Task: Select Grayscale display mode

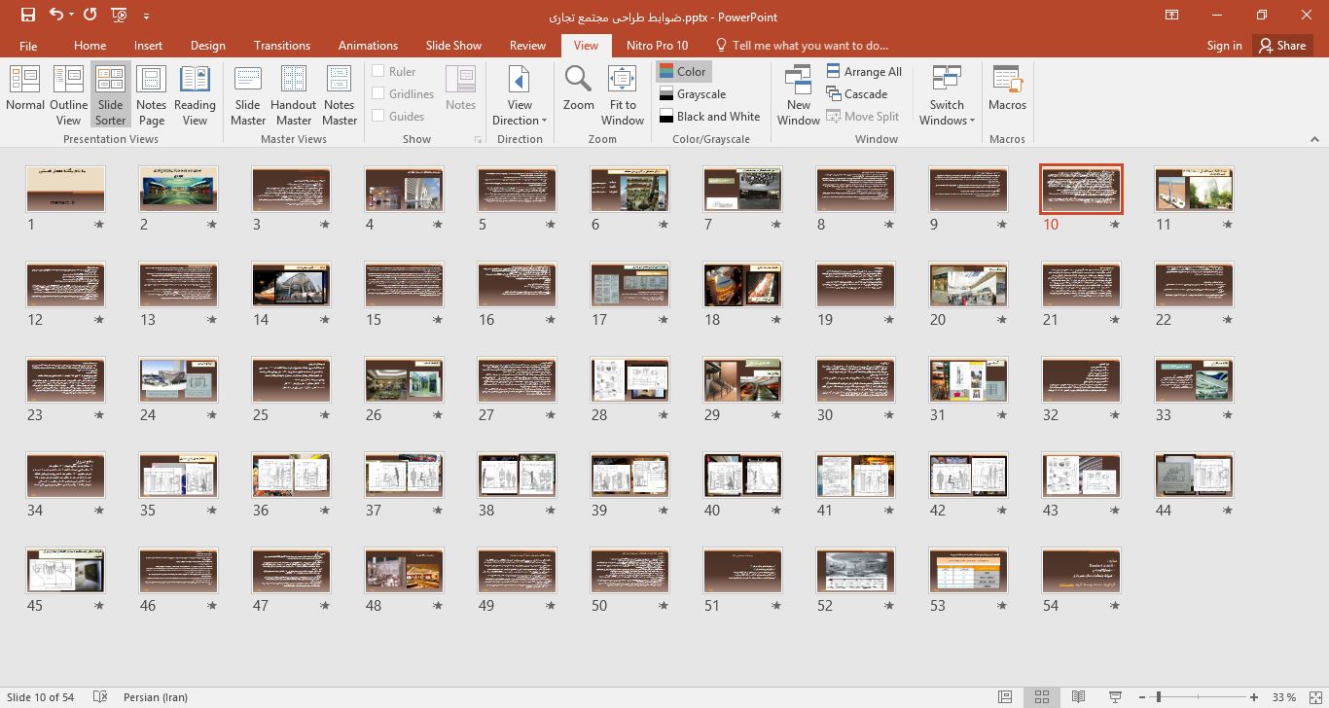Action: point(693,93)
